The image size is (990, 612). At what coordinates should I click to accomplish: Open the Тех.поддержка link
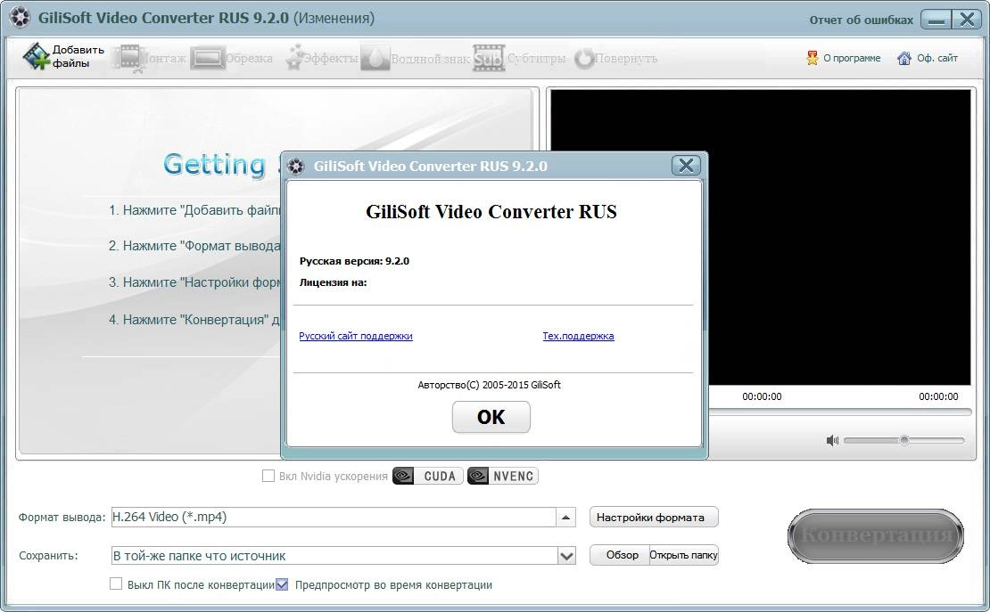[578, 336]
